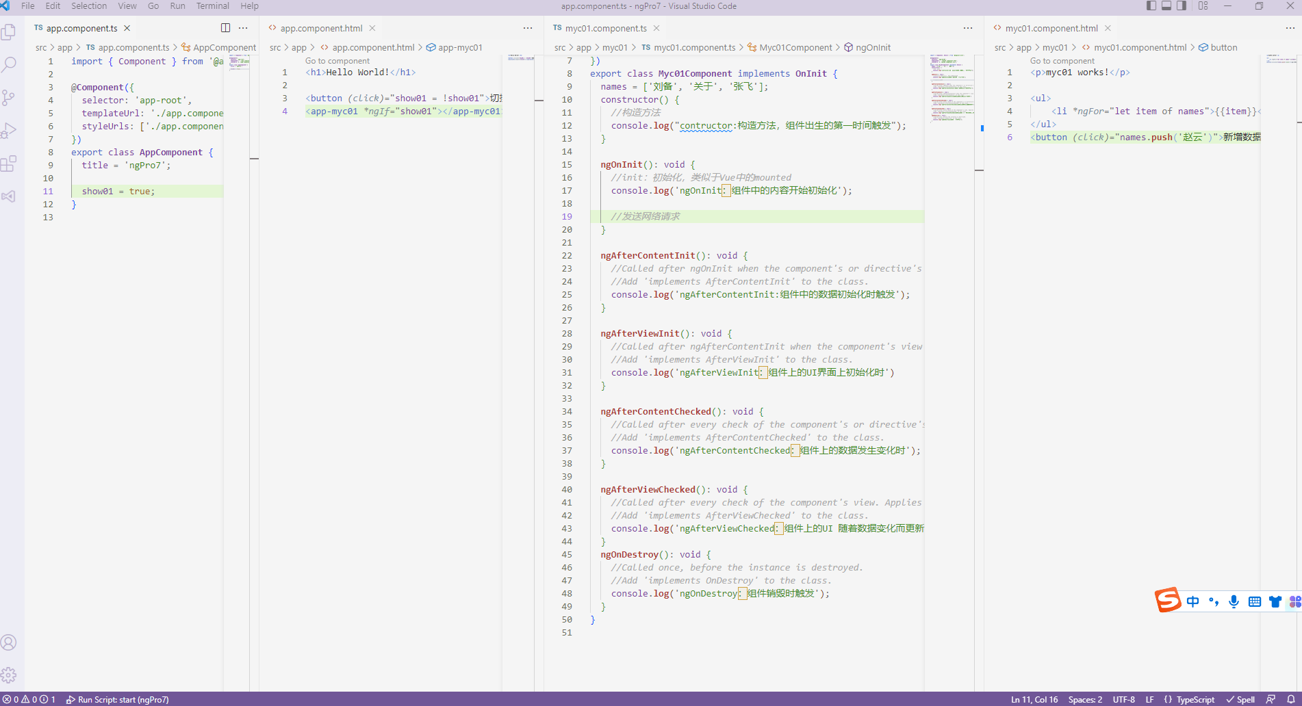Click the minimap of myc01.component.ts editor
The height and width of the screenshot is (706, 1302).
tap(952, 89)
